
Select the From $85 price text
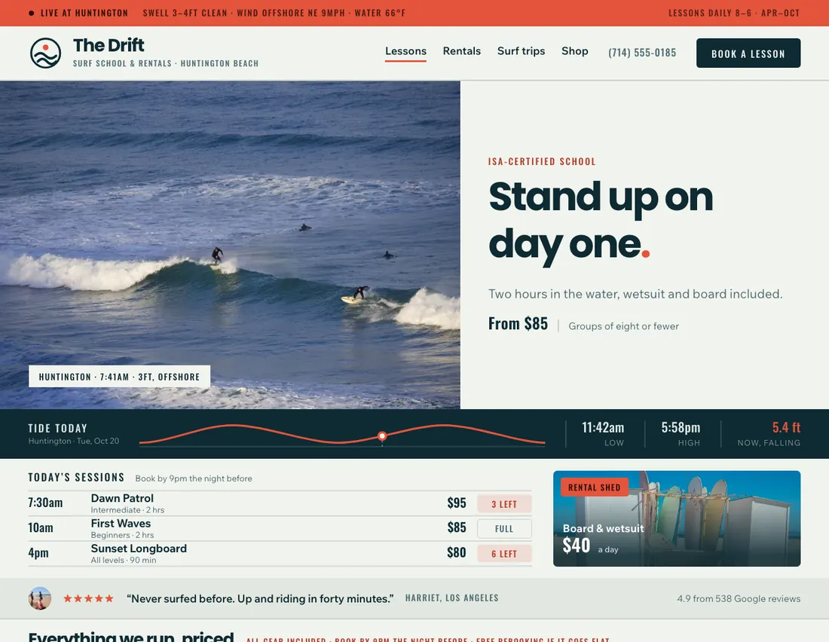point(519,324)
